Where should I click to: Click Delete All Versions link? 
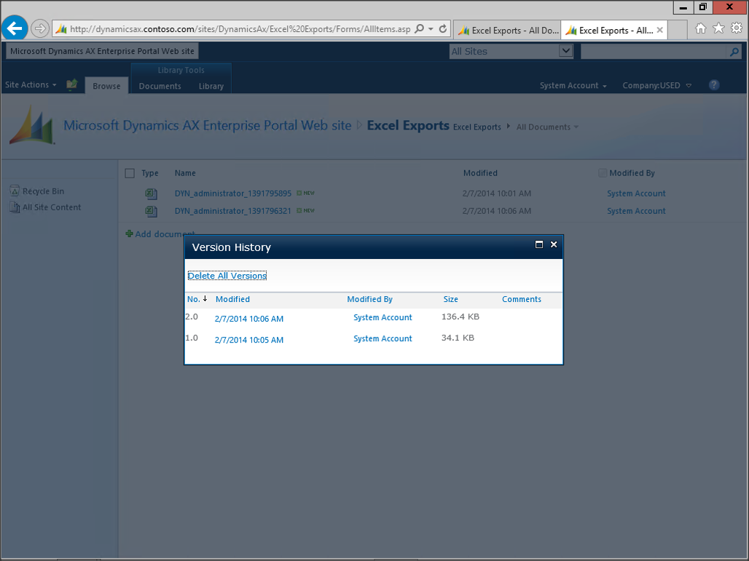coord(227,276)
